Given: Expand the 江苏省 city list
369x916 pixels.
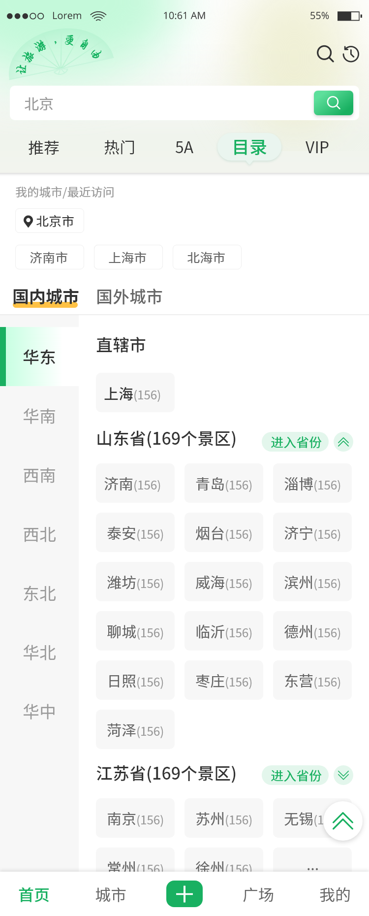Looking at the screenshot, I should coord(343,775).
